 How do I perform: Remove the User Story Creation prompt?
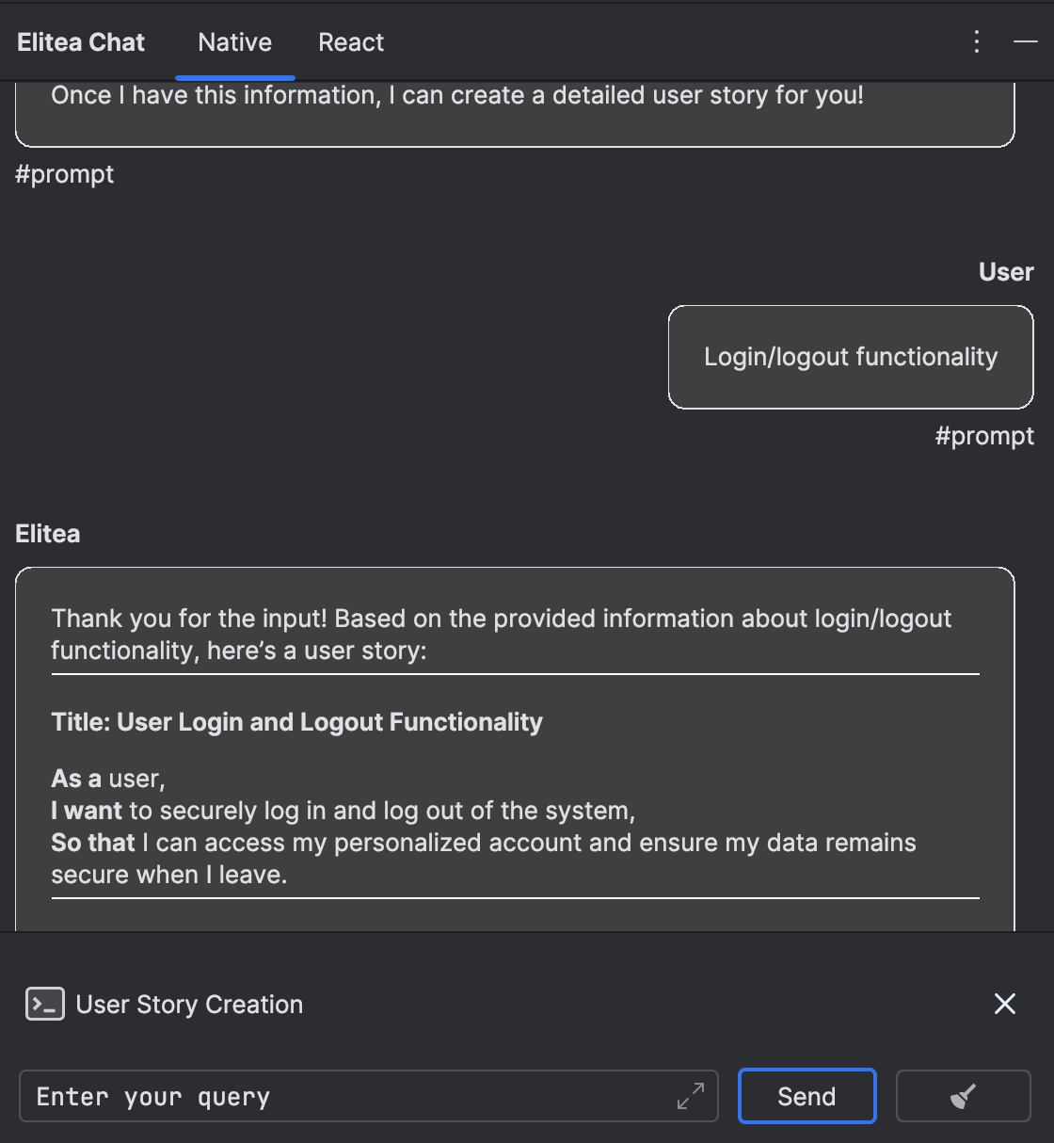(1005, 1004)
